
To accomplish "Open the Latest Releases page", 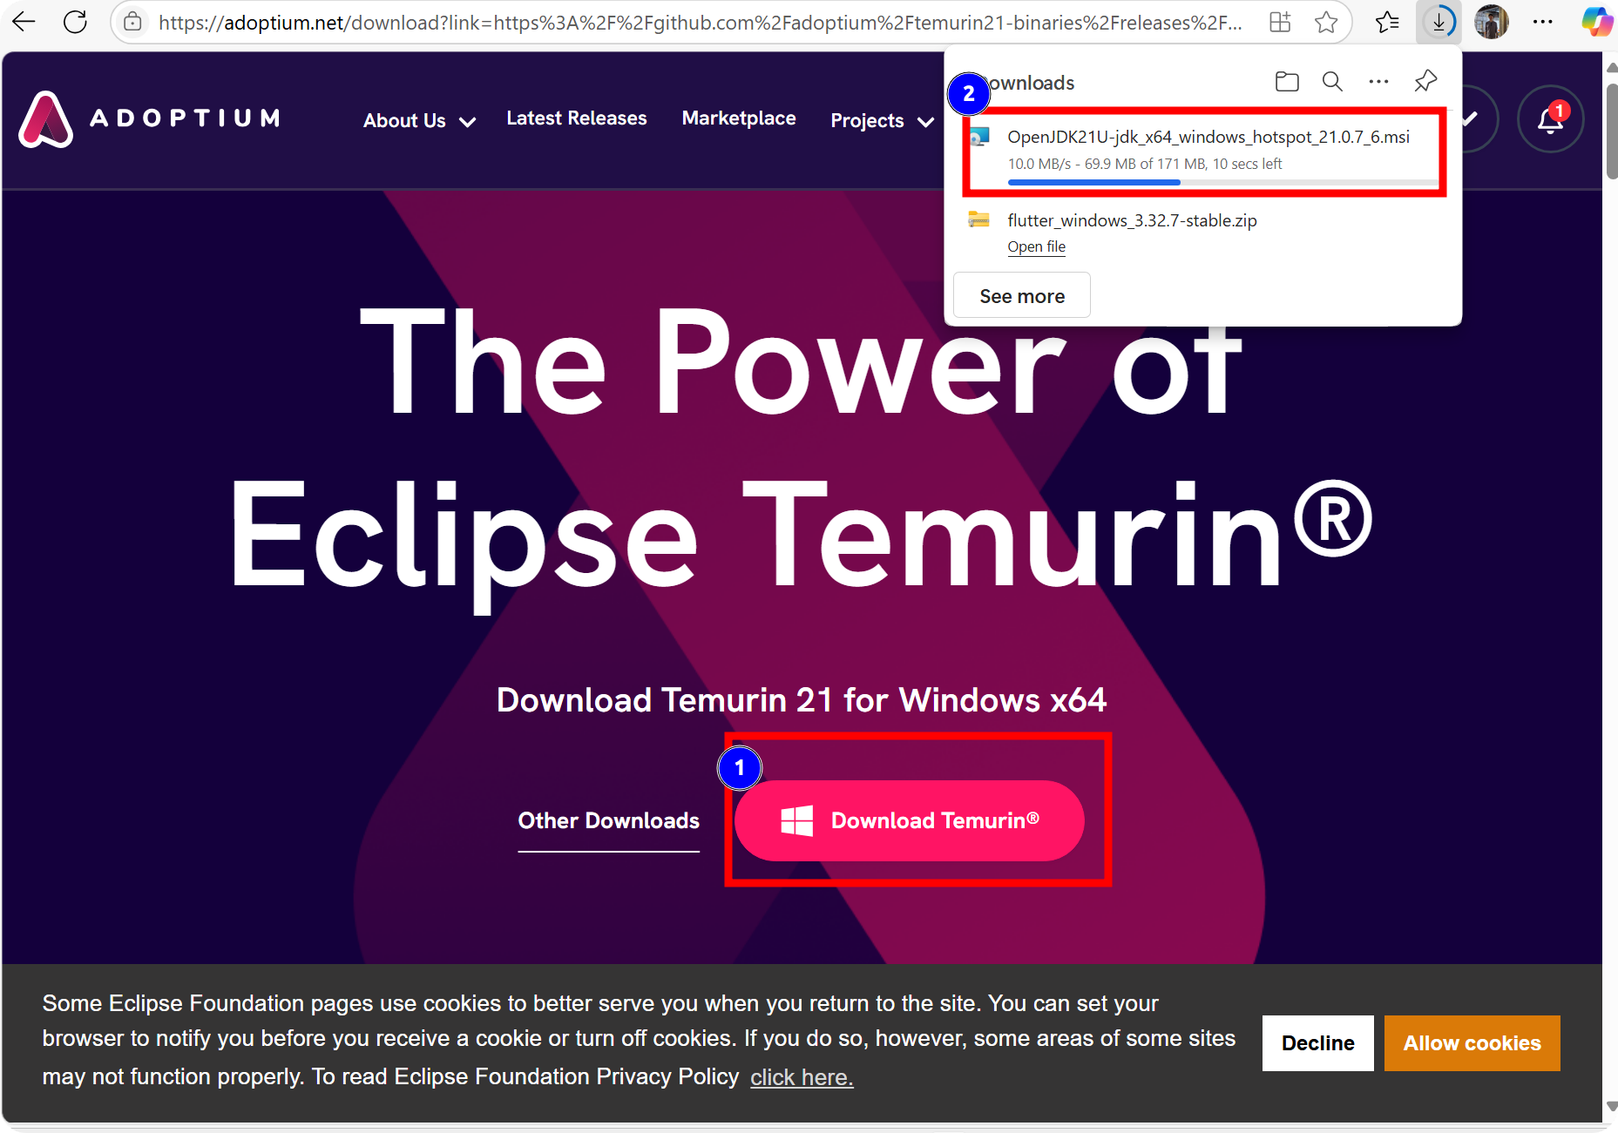I will 577,118.
